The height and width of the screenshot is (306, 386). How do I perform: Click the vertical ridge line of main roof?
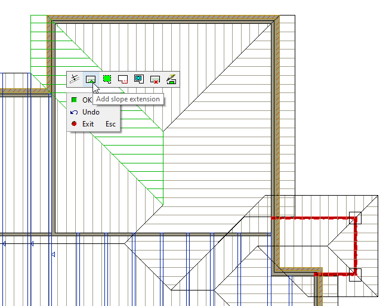pyautogui.click(x=163, y=167)
